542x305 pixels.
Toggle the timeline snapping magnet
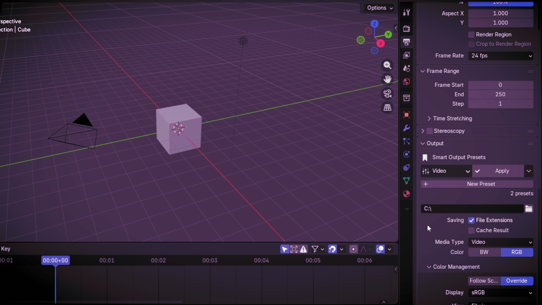pos(332,249)
